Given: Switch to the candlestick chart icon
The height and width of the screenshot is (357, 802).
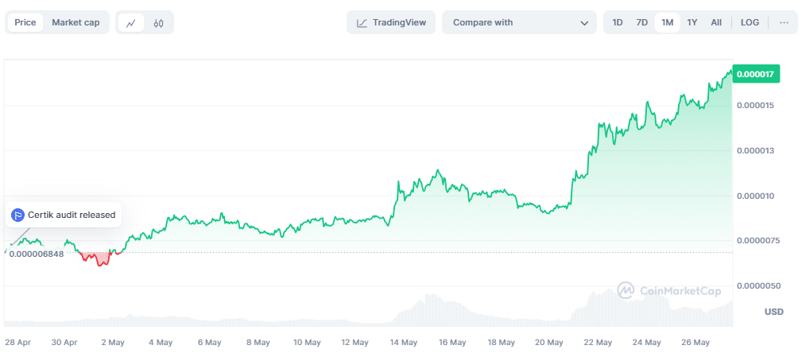Looking at the screenshot, I should point(158,23).
